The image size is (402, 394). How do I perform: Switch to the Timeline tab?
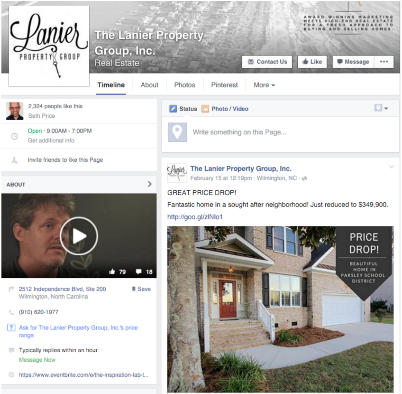pos(111,85)
